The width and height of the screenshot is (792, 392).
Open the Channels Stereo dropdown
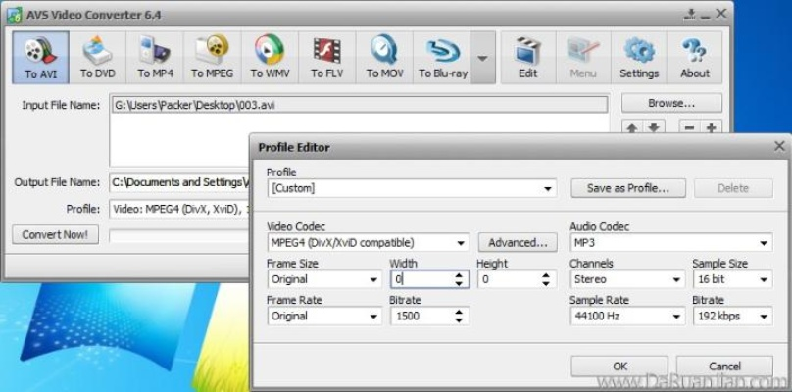pyautogui.click(x=627, y=279)
